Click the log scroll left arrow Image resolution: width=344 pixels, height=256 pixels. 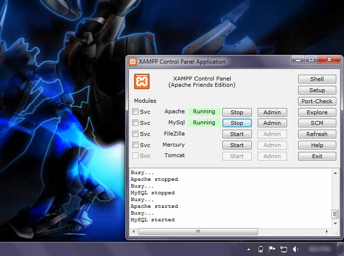(134, 232)
